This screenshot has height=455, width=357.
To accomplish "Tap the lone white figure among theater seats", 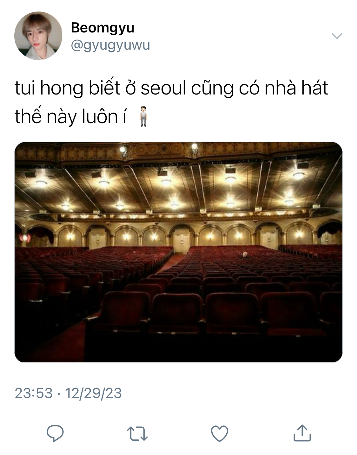I will point(245,255).
